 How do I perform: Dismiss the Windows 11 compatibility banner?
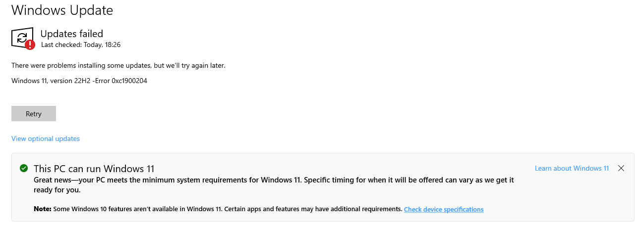click(621, 169)
